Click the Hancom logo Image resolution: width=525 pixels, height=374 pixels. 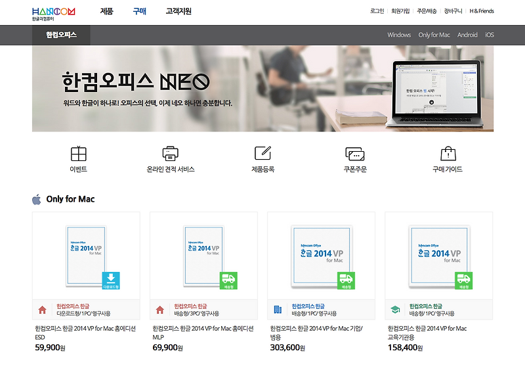[54, 14]
